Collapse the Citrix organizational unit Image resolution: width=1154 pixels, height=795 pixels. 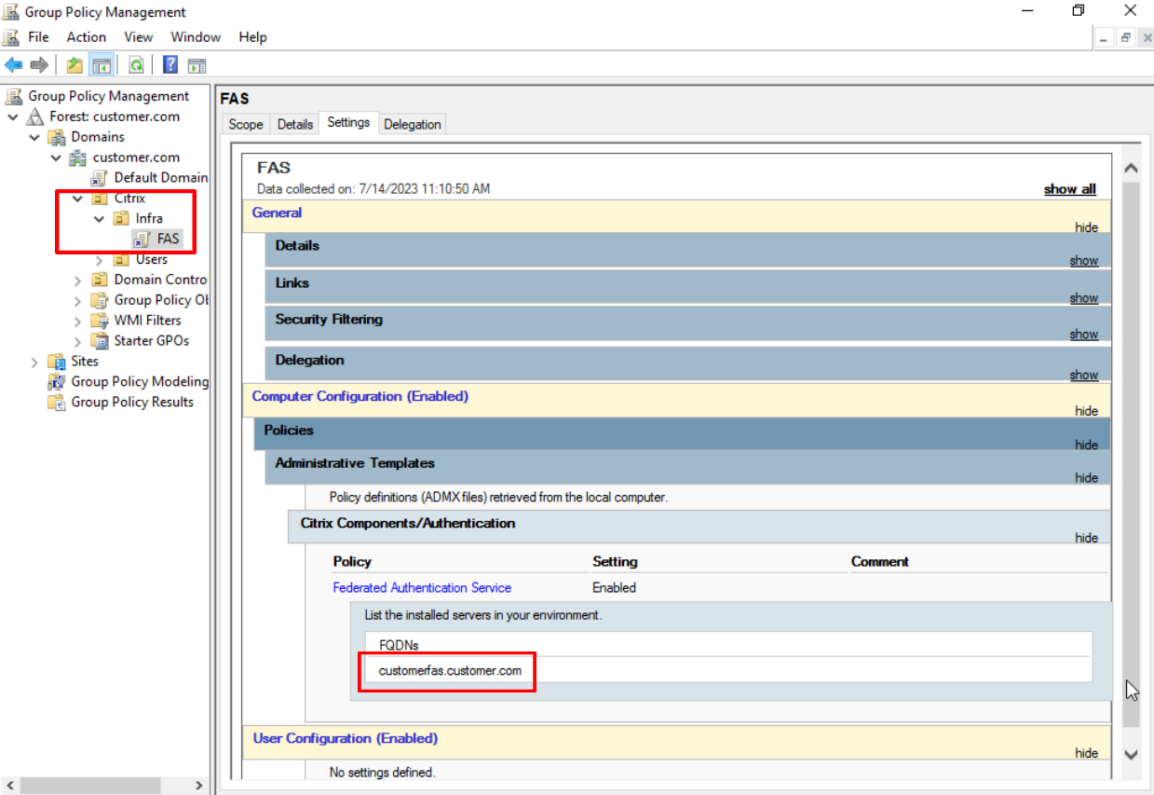(x=78, y=199)
